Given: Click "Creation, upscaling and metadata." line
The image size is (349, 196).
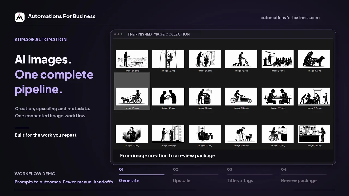Looking at the screenshot, I should pos(52,109).
